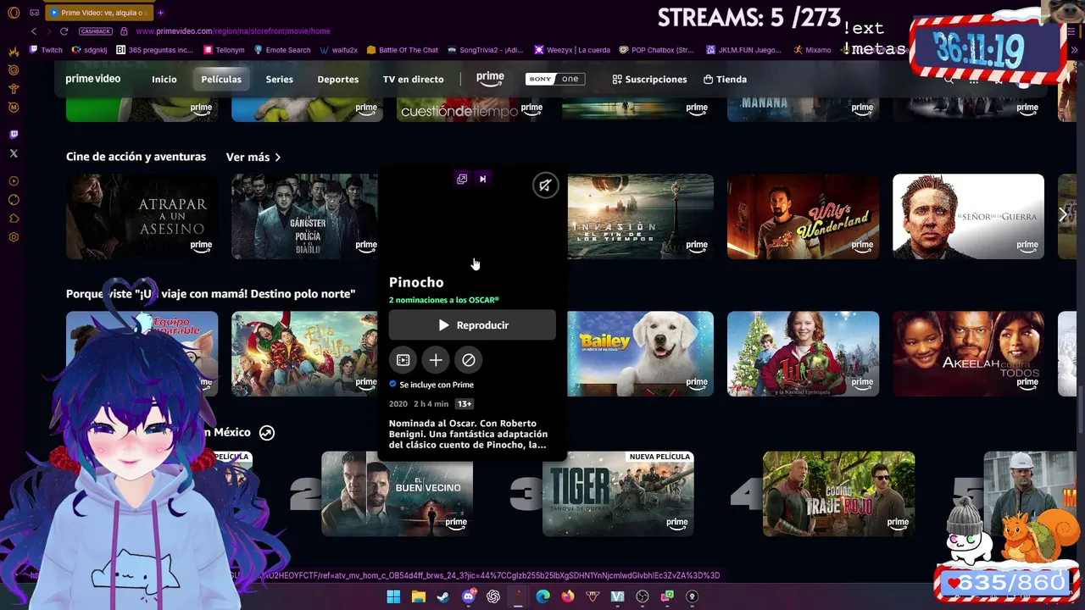Open the Opera GX menu logo
Viewport: 1085px width, 610px height.
pyautogui.click(x=14, y=13)
